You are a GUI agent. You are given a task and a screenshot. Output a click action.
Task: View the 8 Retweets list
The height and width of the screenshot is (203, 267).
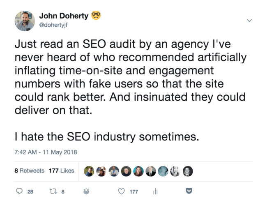pos(30,171)
